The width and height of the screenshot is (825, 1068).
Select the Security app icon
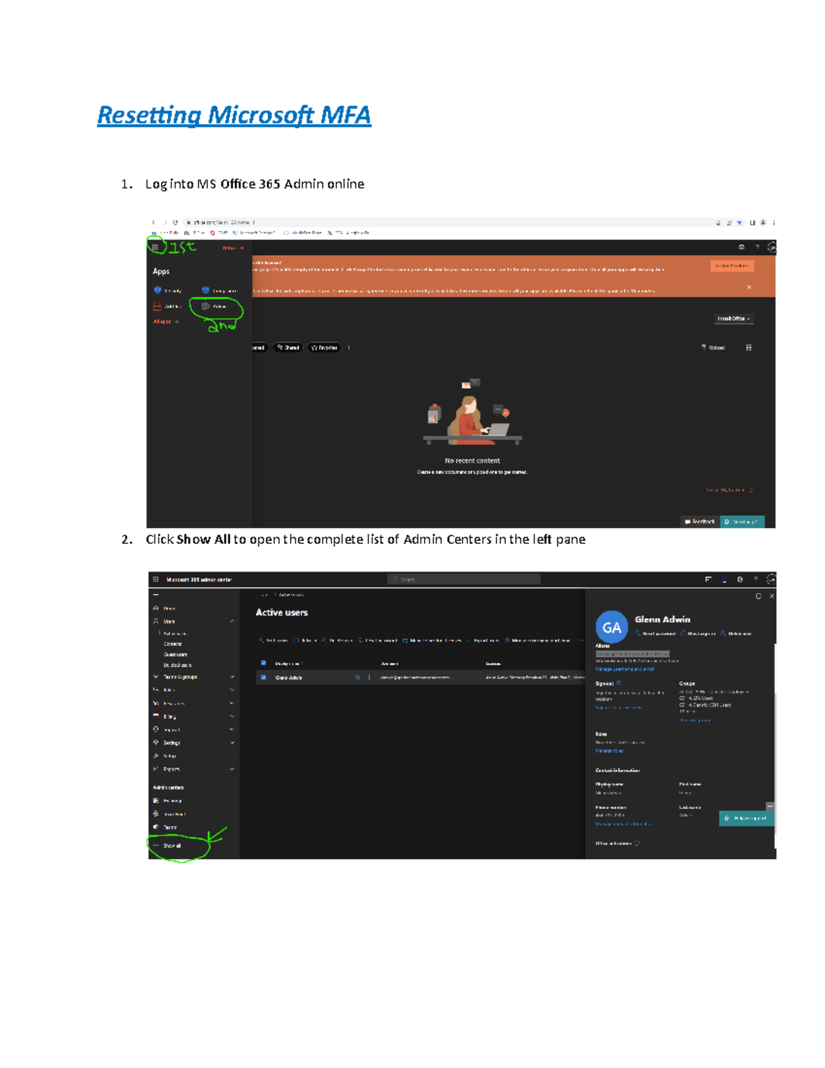[157, 290]
